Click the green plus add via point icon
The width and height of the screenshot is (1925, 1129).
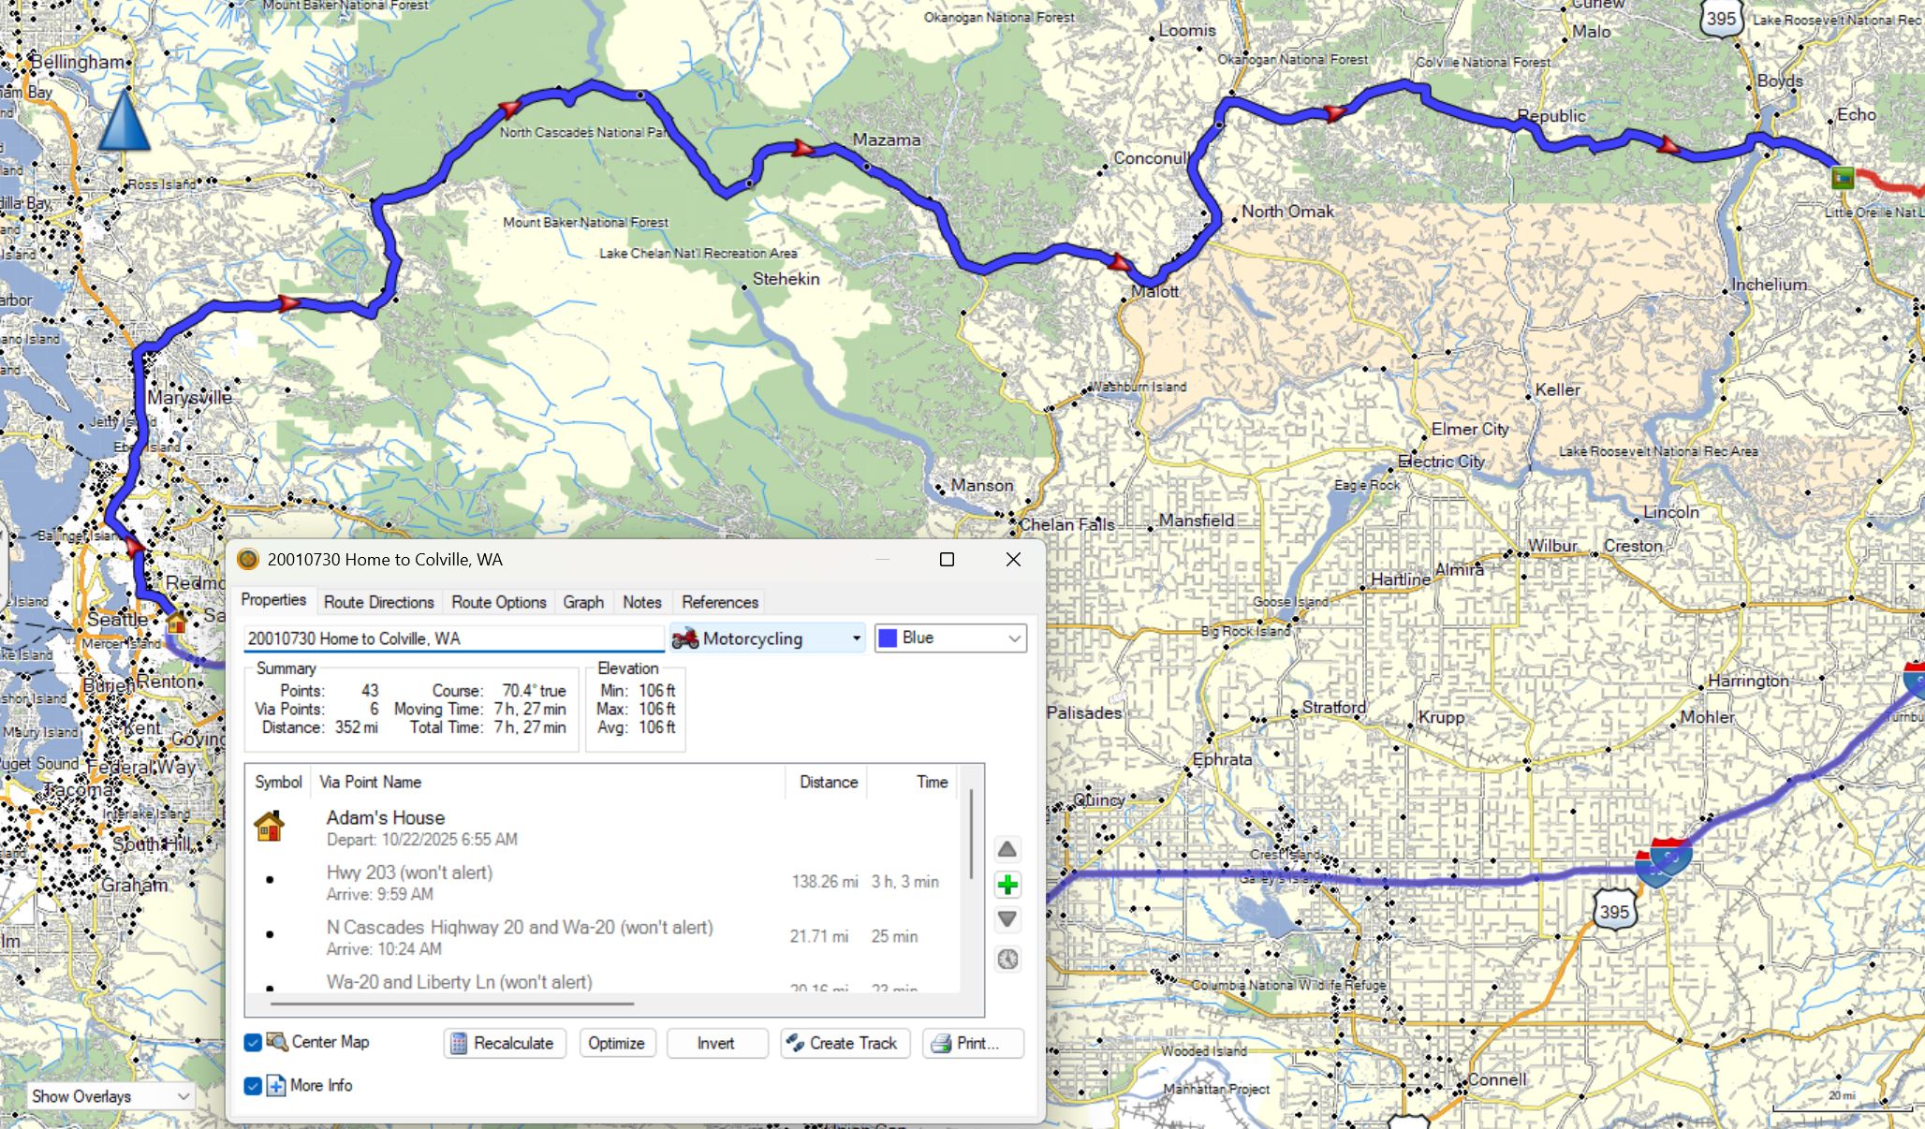point(1007,885)
